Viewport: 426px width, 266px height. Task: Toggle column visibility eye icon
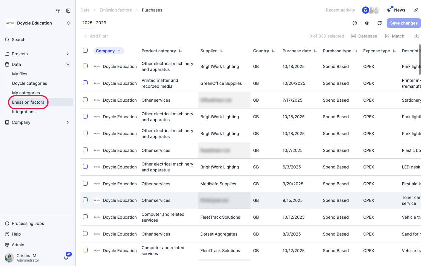tap(367, 23)
